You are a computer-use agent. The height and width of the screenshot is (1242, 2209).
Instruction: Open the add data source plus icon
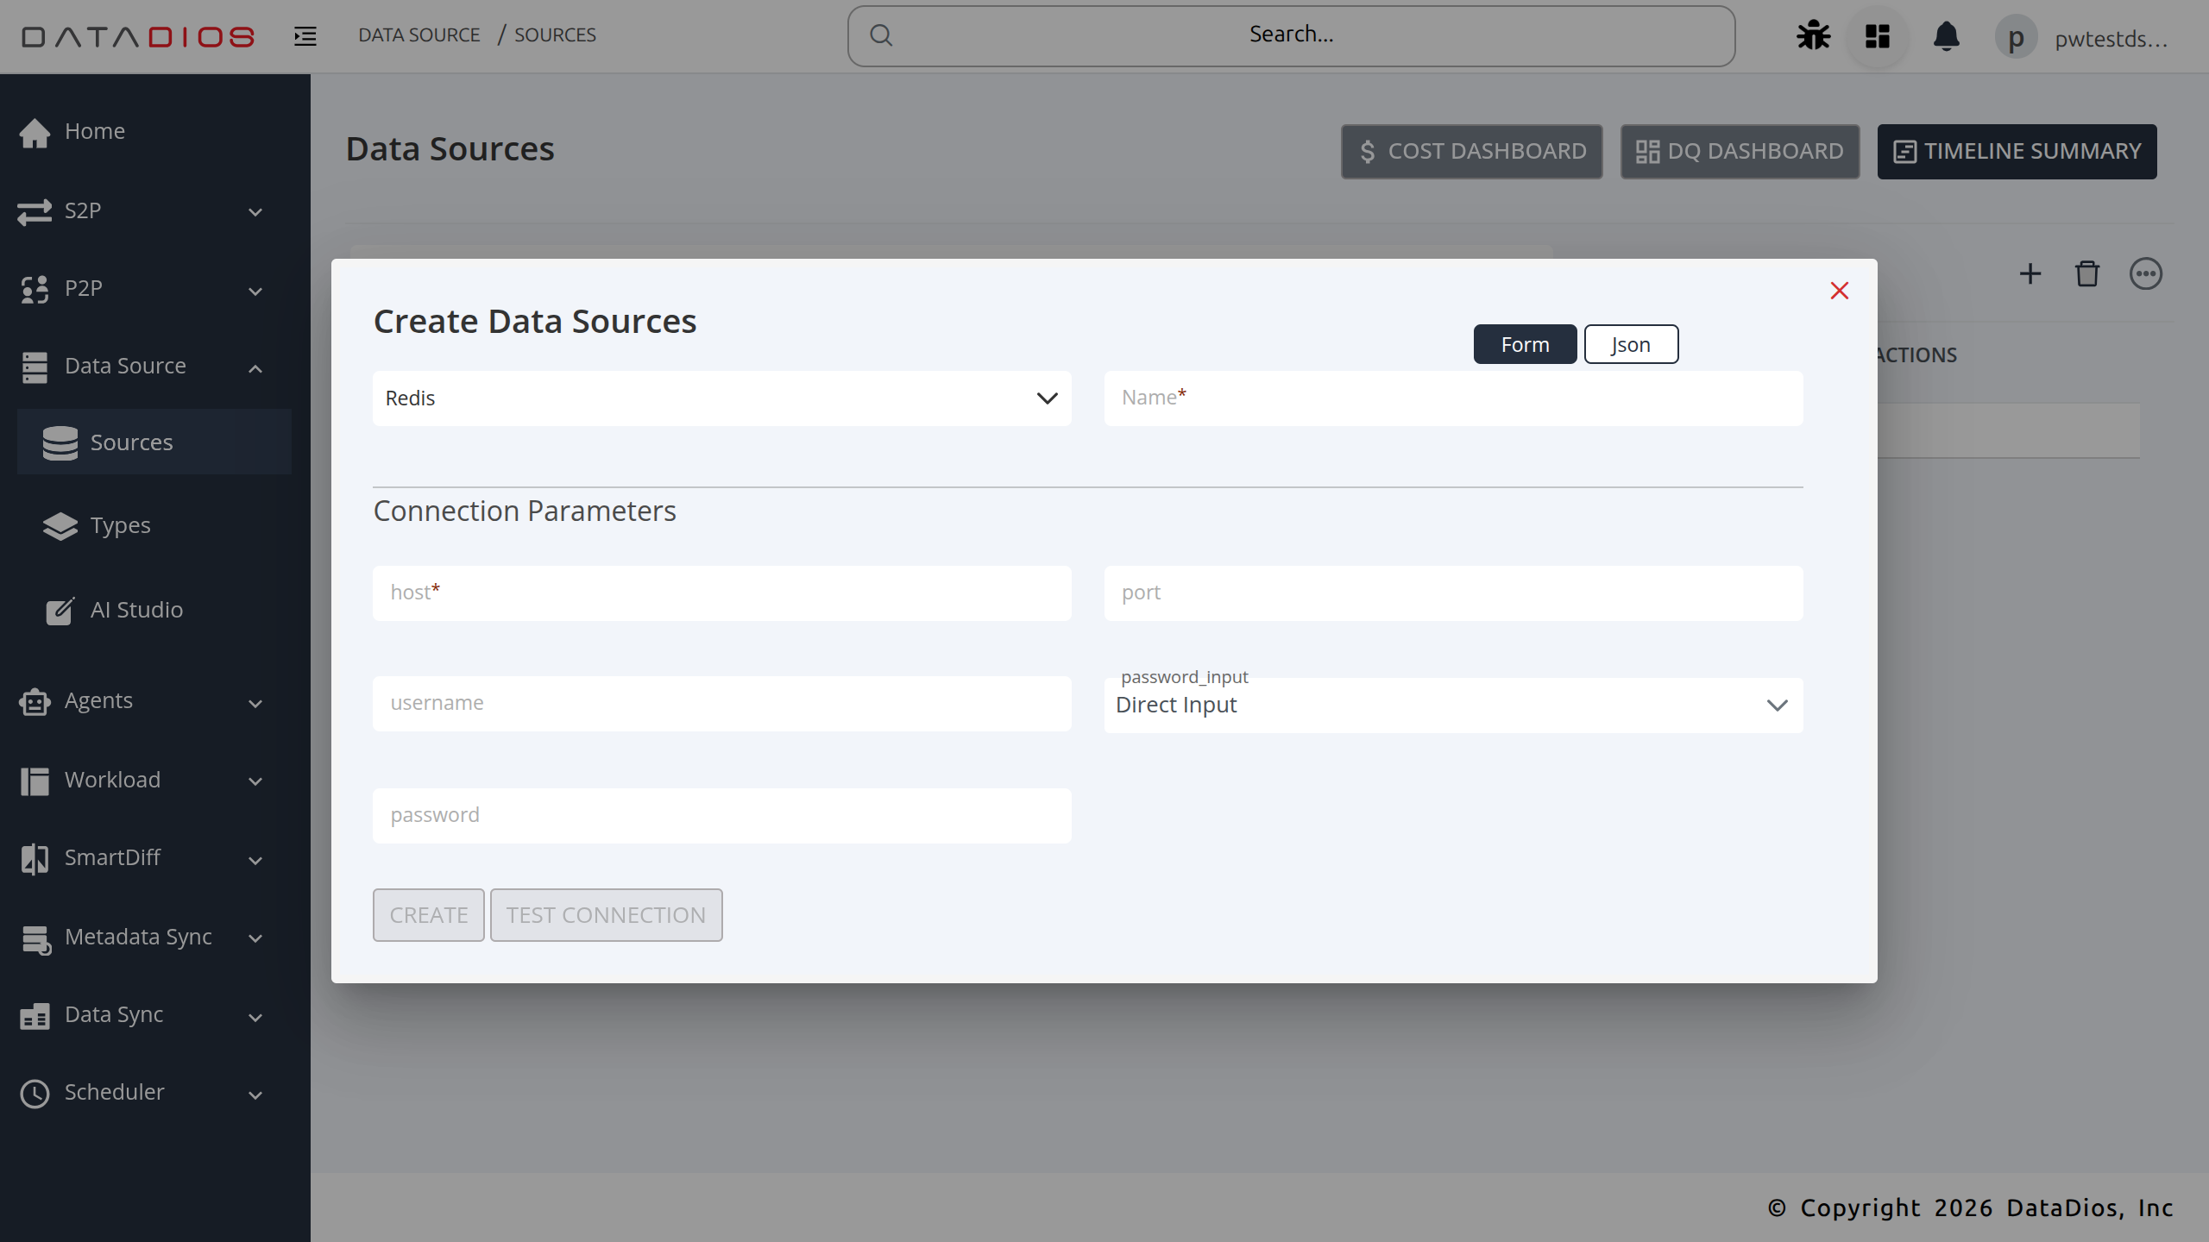click(x=2030, y=273)
